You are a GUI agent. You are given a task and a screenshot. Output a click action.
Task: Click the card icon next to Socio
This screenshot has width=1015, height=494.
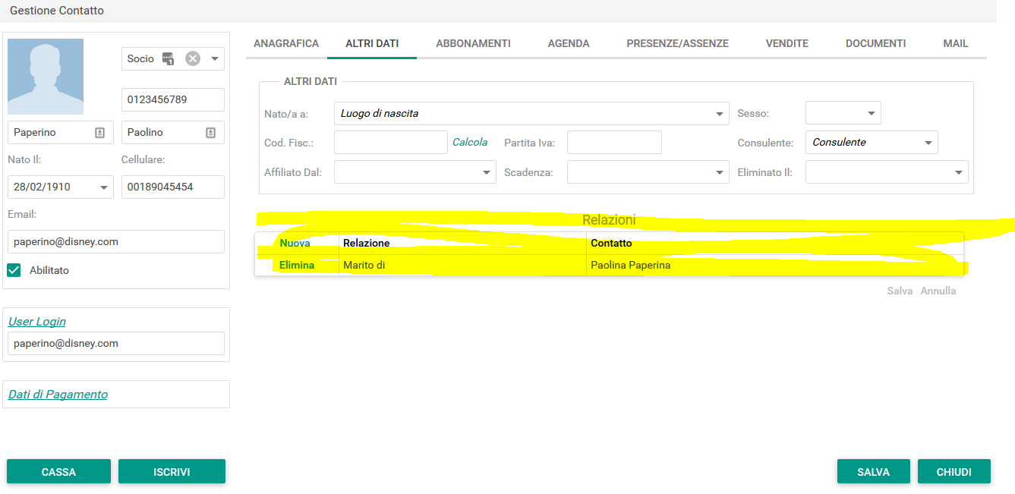[169, 58]
